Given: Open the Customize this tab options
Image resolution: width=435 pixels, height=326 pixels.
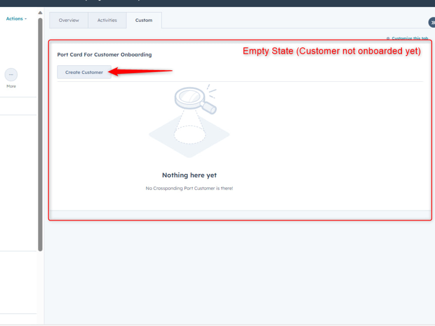Looking at the screenshot, I should tap(408, 38).
